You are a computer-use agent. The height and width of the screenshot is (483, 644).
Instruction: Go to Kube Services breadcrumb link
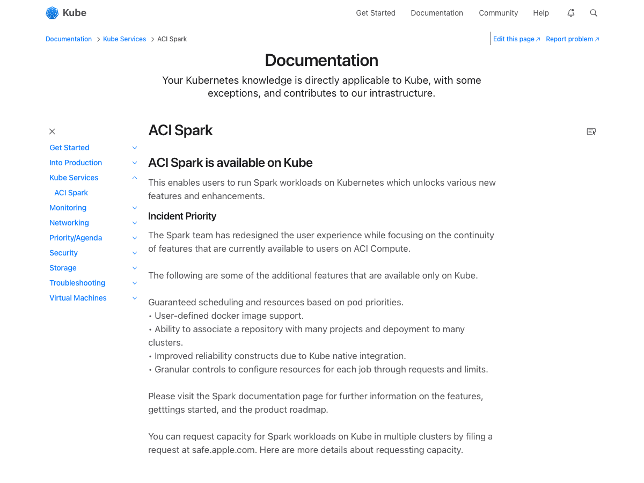[x=125, y=39]
